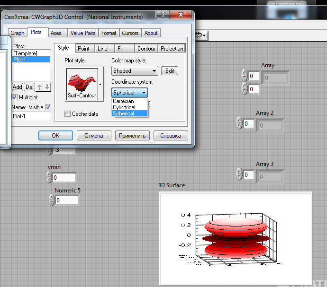The image size is (327, 287).
Task: Increment the Array index stepper
Action: click(245, 73)
